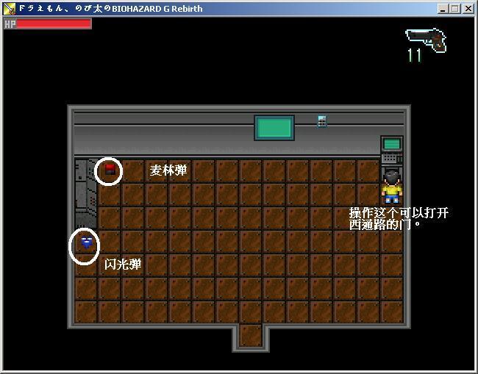This screenshot has height=374, width=478.
Task: Click the floor tile at bottom exit passage
Action: (x=251, y=335)
